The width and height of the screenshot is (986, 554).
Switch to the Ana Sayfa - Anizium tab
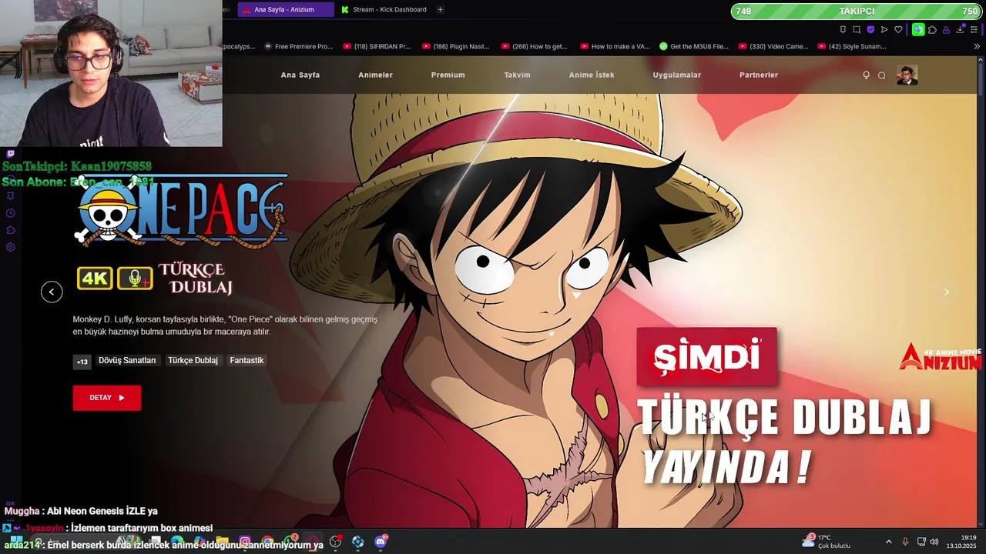coord(285,9)
